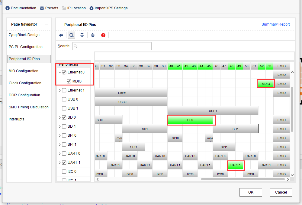Enable the USB 0 checkbox
This screenshot has height=205, width=302.
click(x=64, y=99)
